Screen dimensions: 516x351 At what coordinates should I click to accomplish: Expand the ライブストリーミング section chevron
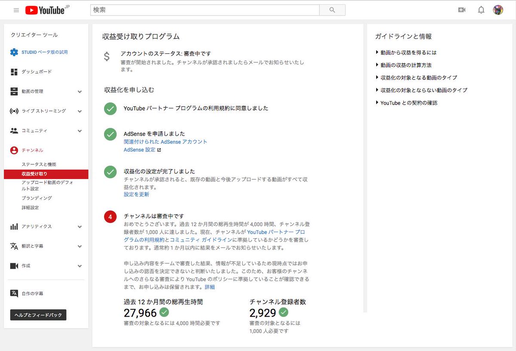(x=80, y=111)
